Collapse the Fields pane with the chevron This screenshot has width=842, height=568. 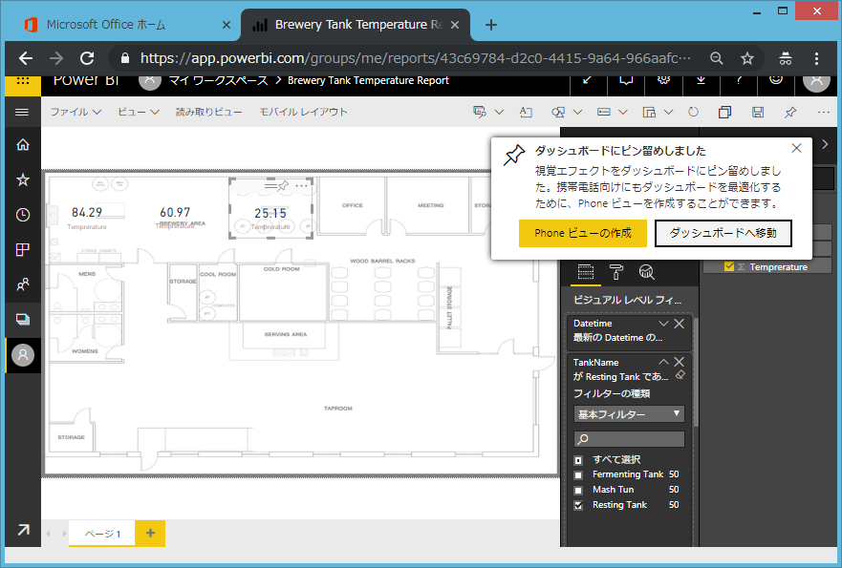pos(826,144)
